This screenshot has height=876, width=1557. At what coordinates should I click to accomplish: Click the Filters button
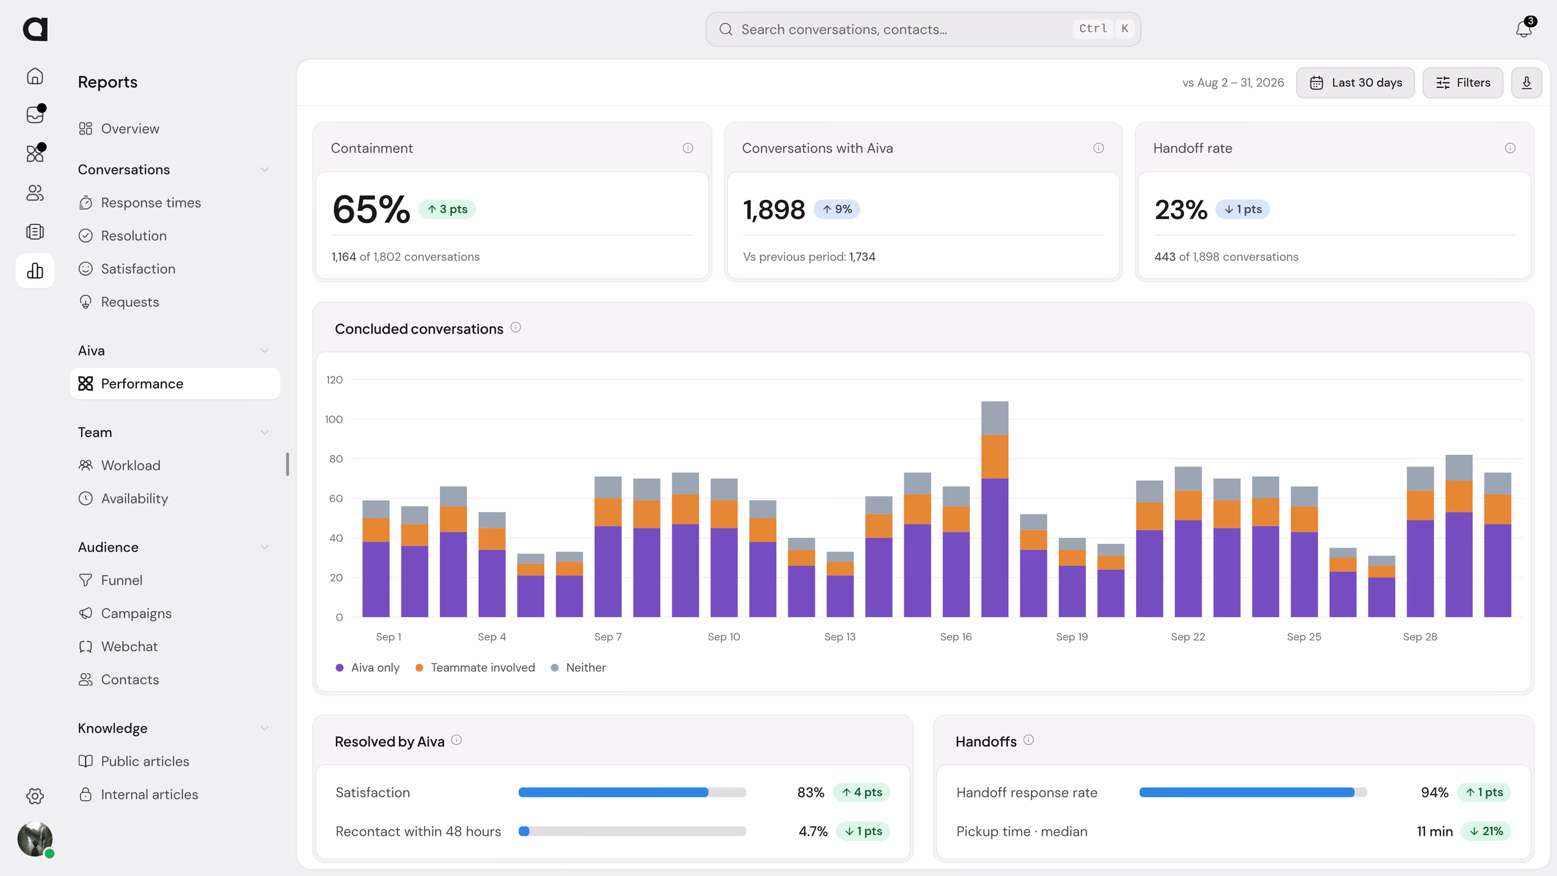[1463, 82]
